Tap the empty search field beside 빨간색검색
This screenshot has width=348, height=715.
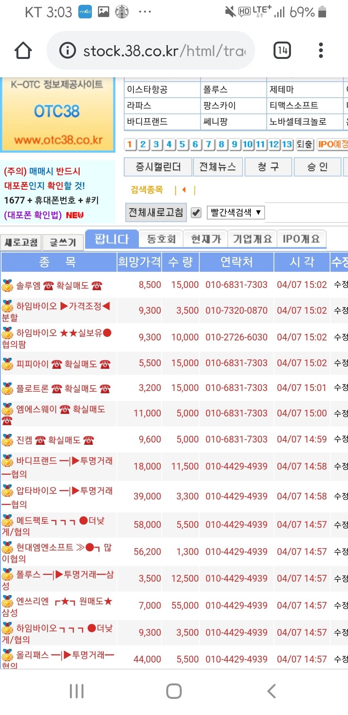306,213
